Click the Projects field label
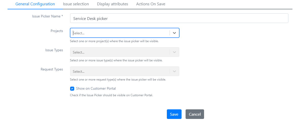Viewport: 299px width, 125px height. coord(57,31)
